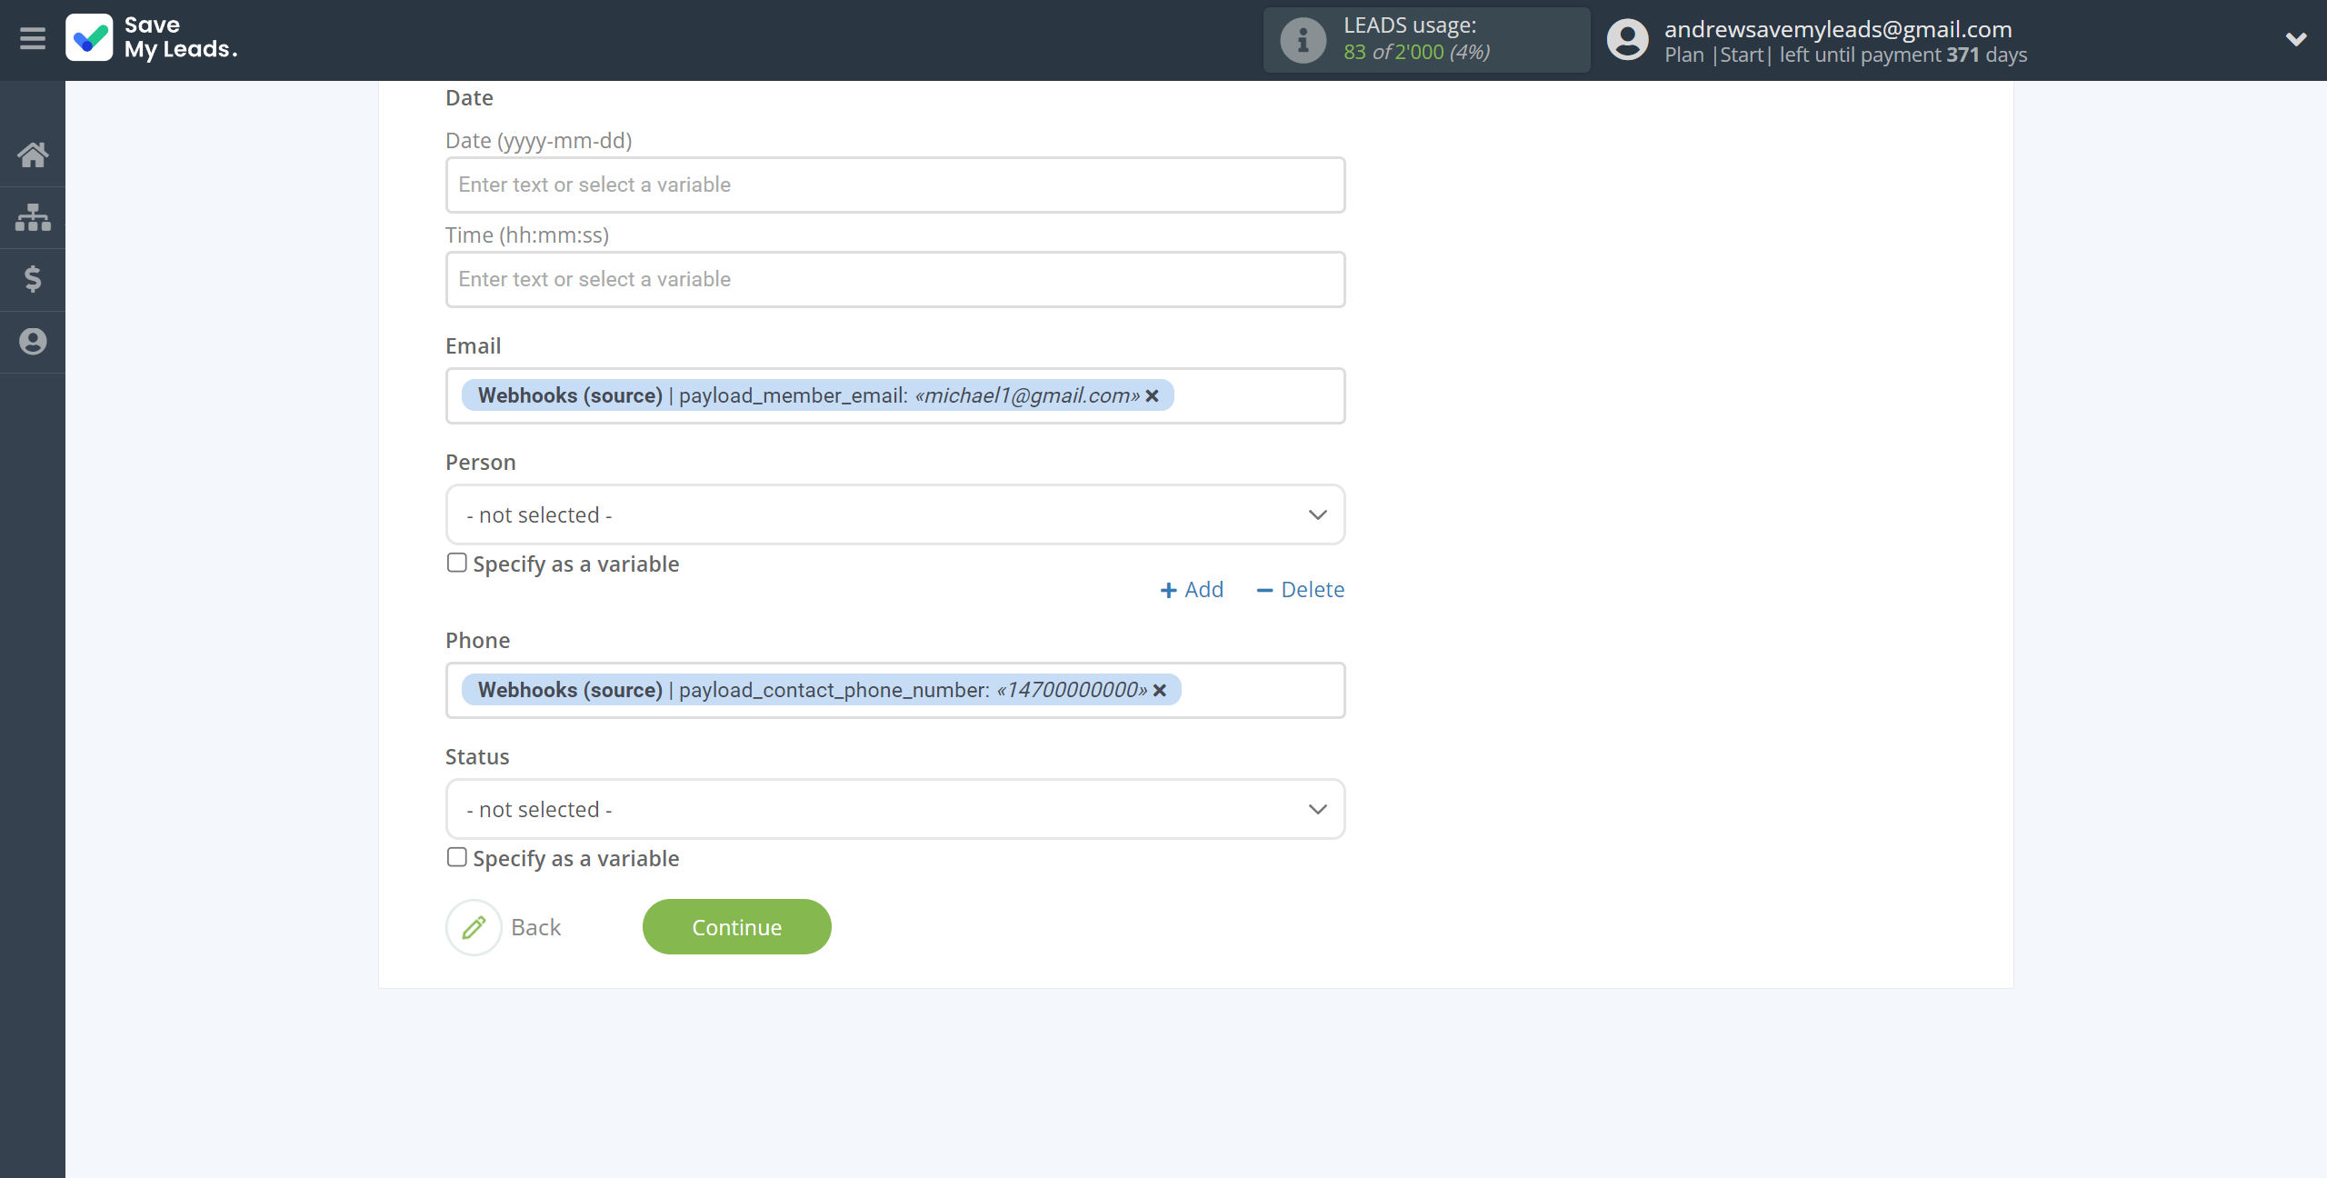Viewport: 2327px width, 1178px height.
Task: Click the Back pencil icon
Action: [474, 927]
